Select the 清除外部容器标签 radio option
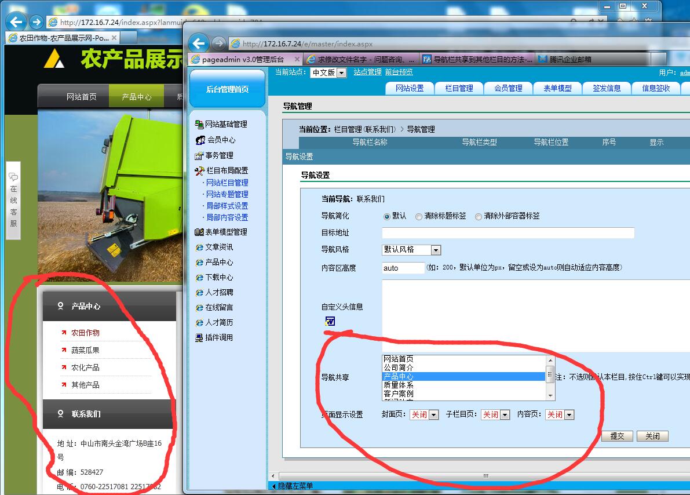The height and width of the screenshot is (495, 690). pyautogui.click(x=479, y=216)
